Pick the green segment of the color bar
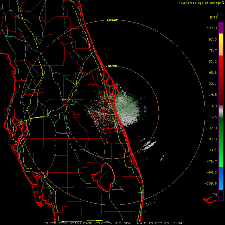The height and width of the screenshot is (225, 225). (x=221, y=142)
